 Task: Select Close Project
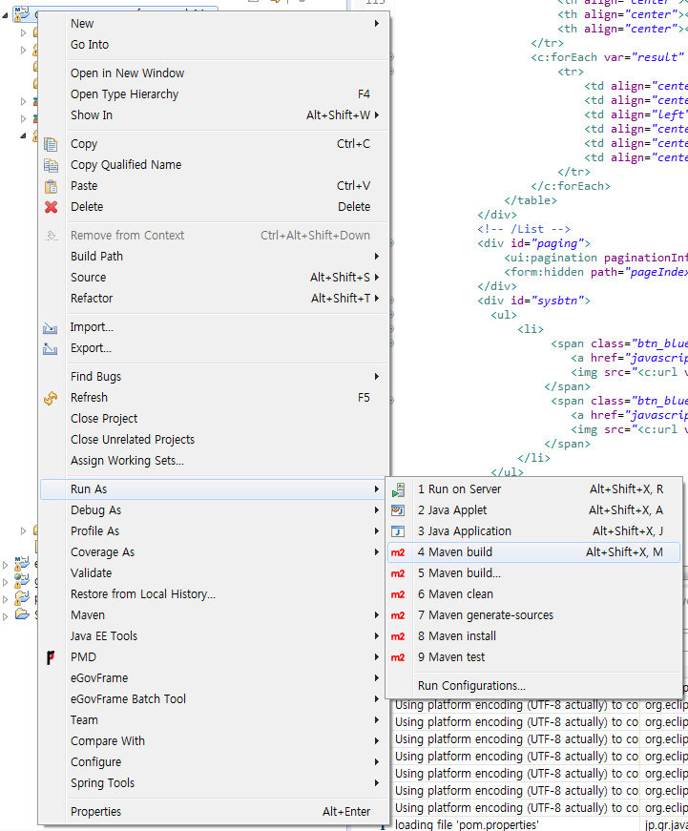pos(214,419)
